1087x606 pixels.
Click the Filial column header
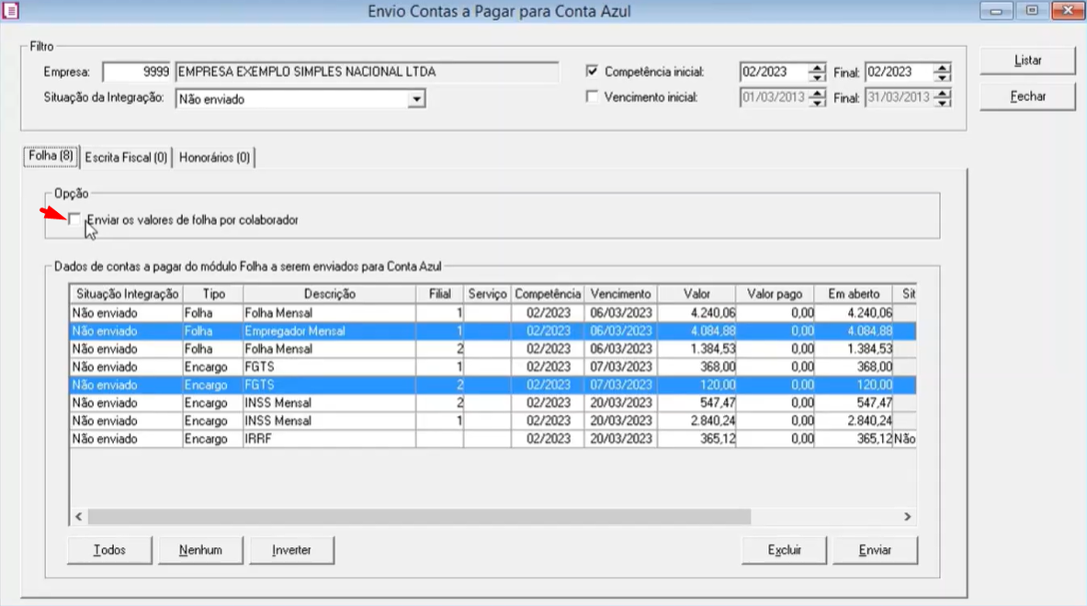(x=439, y=295)
